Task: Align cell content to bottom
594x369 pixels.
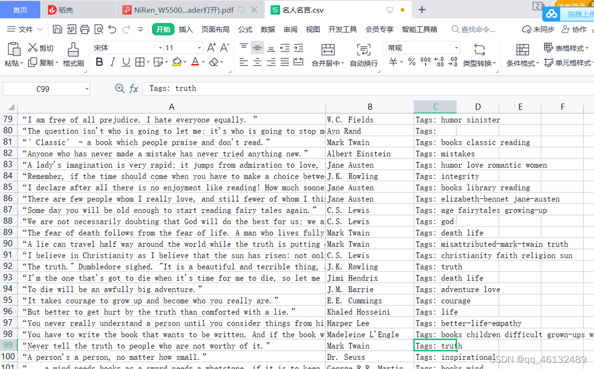Action: coord(271,48)
